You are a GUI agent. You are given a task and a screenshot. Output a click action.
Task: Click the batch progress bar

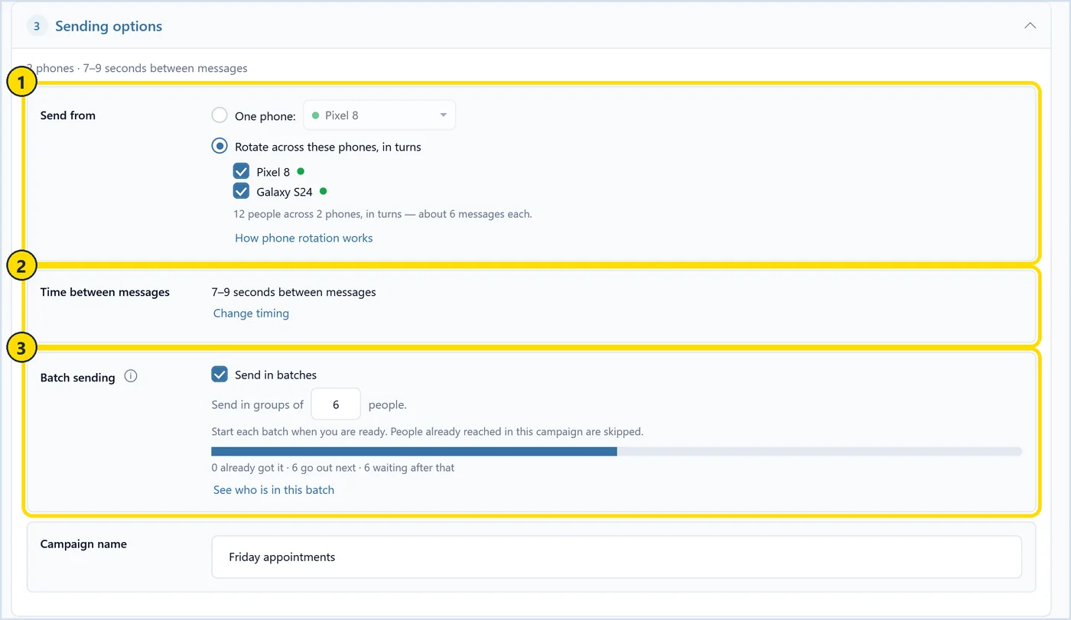617,452
